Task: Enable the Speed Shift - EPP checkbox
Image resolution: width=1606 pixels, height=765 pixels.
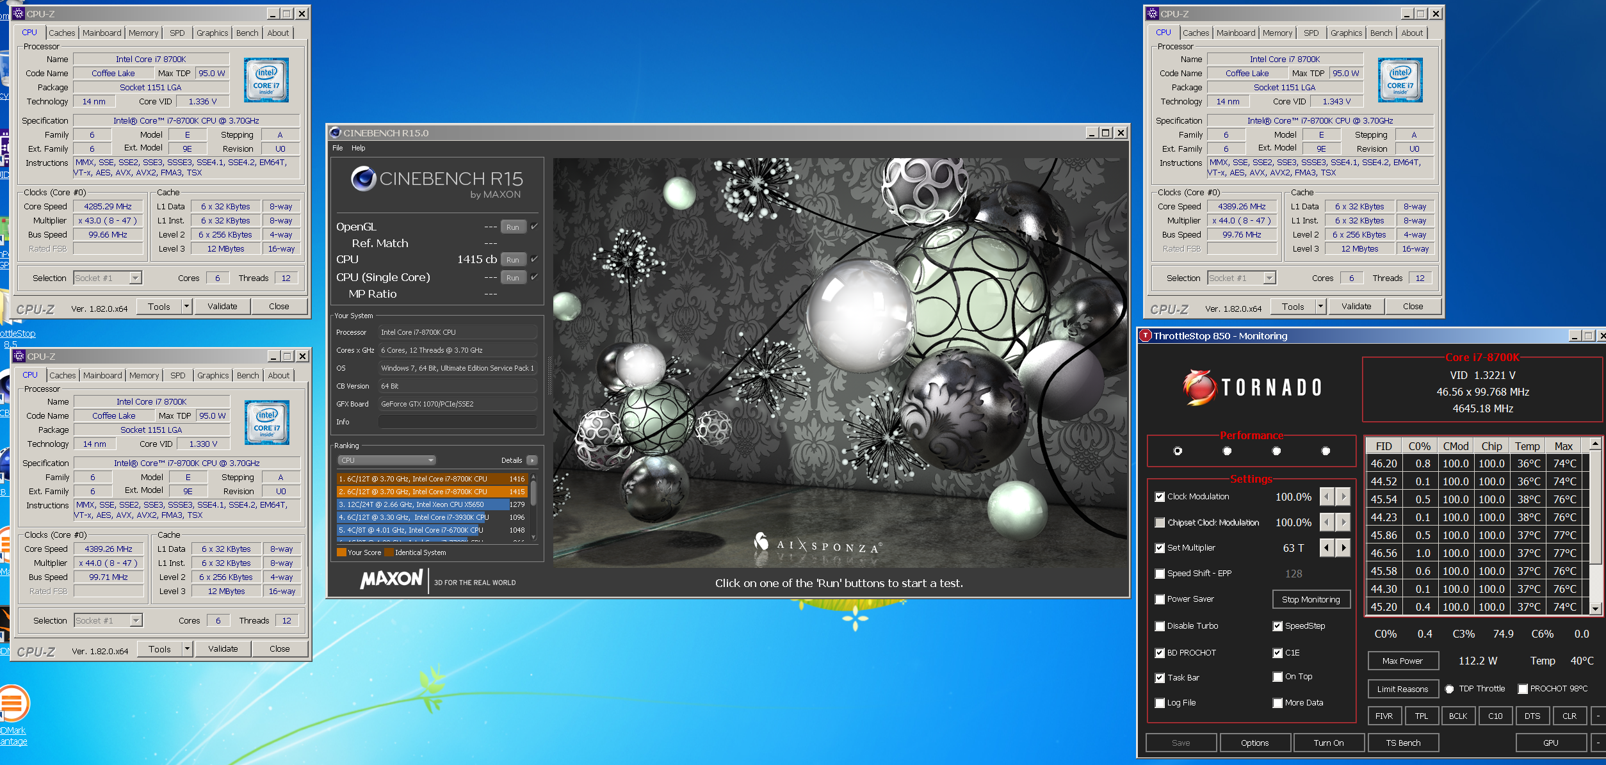Action: [x=1160, y=574]
